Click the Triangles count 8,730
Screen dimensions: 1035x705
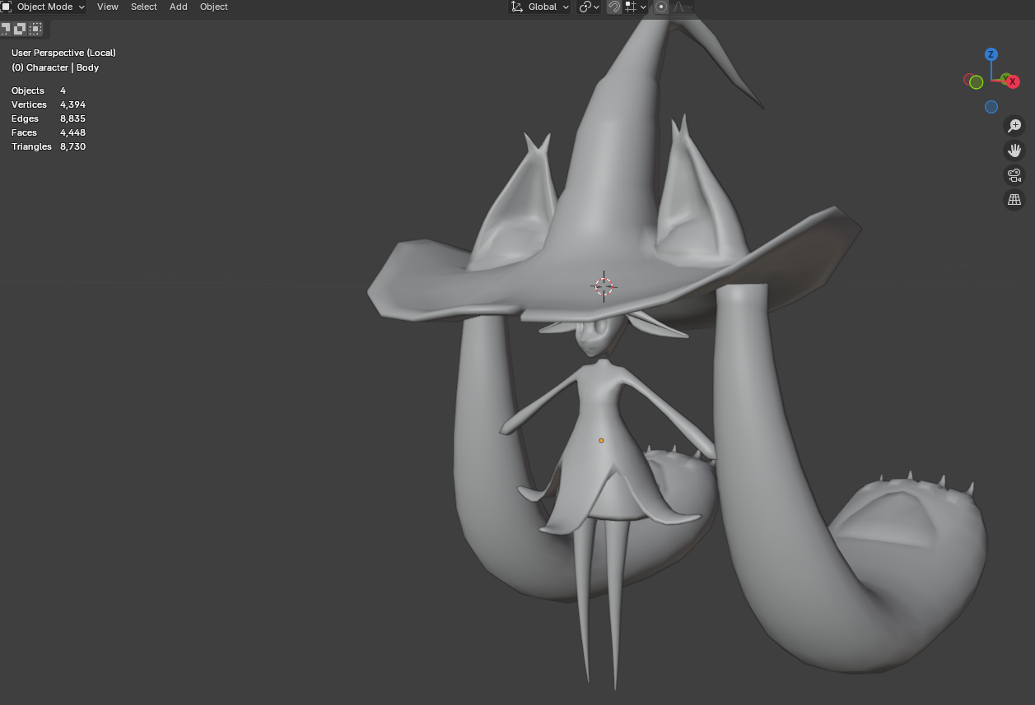72,146
